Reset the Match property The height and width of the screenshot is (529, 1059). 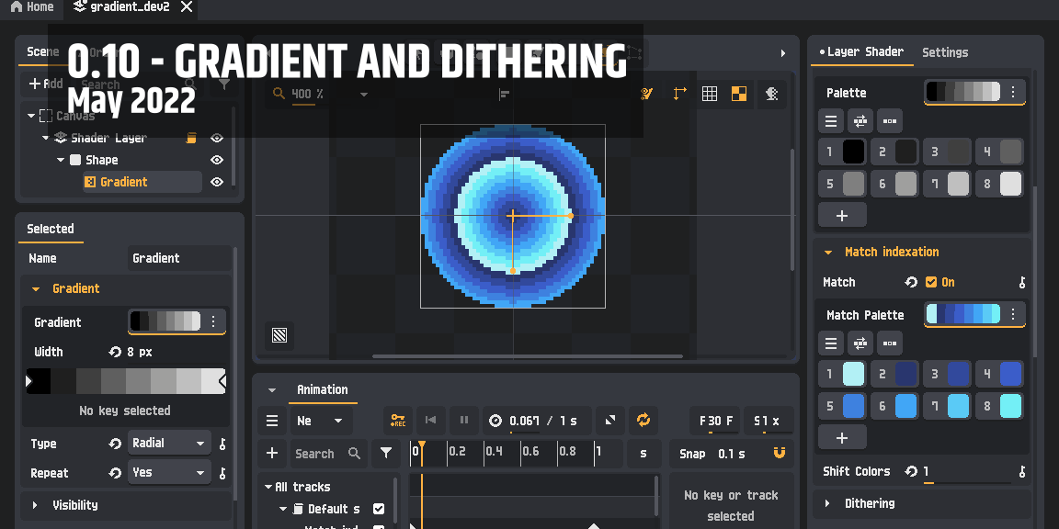click(x=911, y=282)
